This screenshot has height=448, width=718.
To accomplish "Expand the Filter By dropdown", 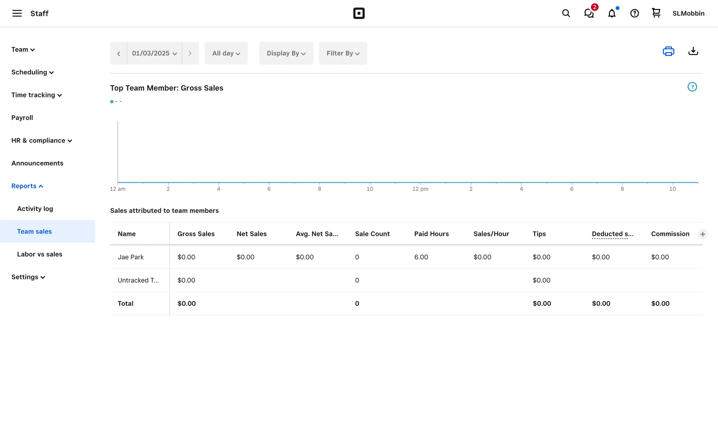I will pos(343,53).
